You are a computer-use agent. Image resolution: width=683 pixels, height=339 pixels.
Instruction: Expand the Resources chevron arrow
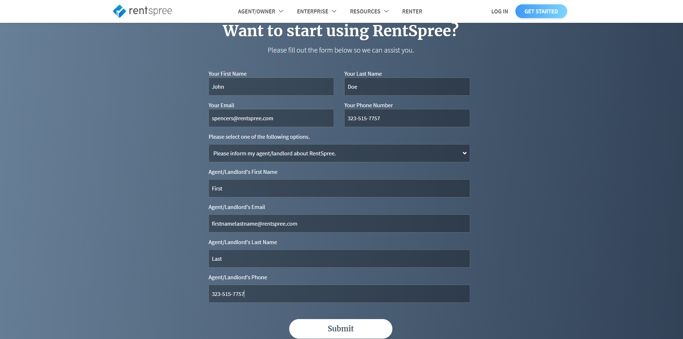tap(386, 11)
